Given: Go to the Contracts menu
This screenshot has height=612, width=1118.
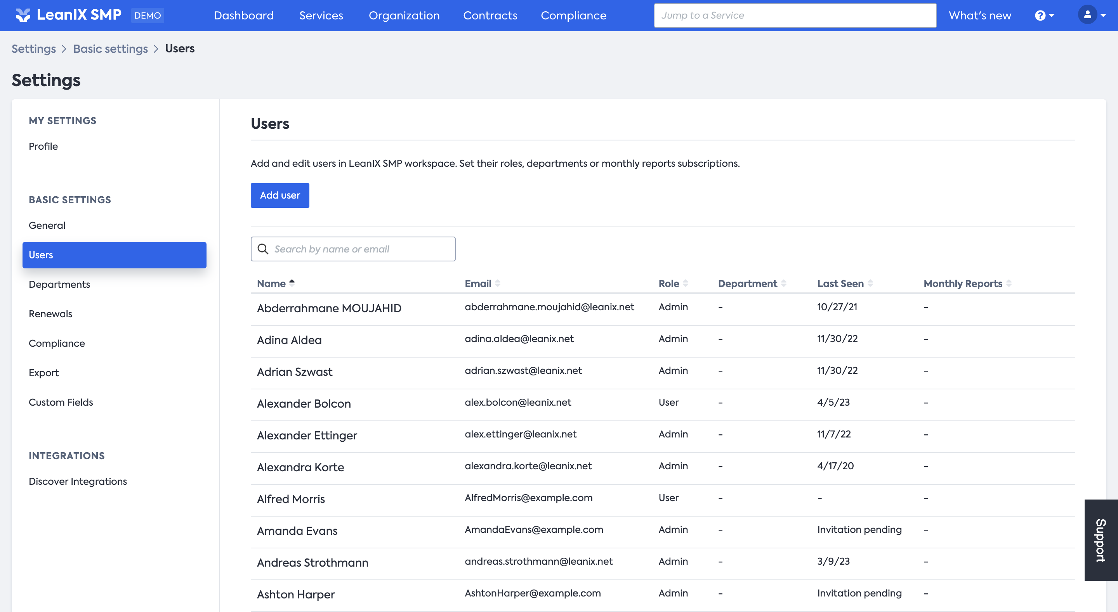Looking at the screenshot, I should [x=490, y=16].
